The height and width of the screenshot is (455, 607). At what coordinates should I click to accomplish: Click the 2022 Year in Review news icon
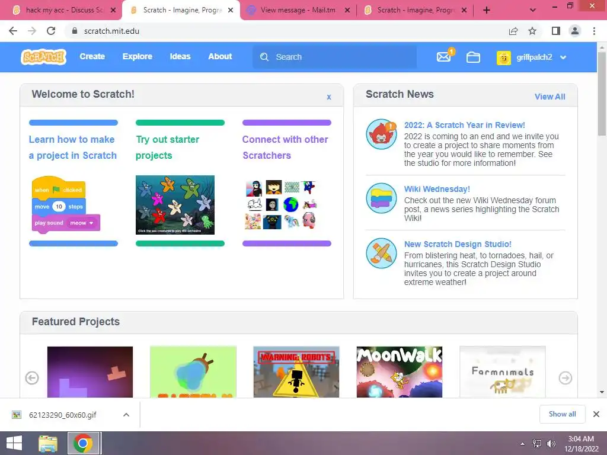[x=381, y=134]
